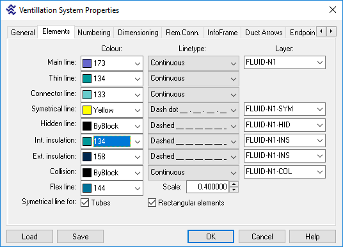This screenshot has height=247, width=343.
Task: Click the Thin line colour swatch 134
Action: pyautogui.click(x=87, y=79)
